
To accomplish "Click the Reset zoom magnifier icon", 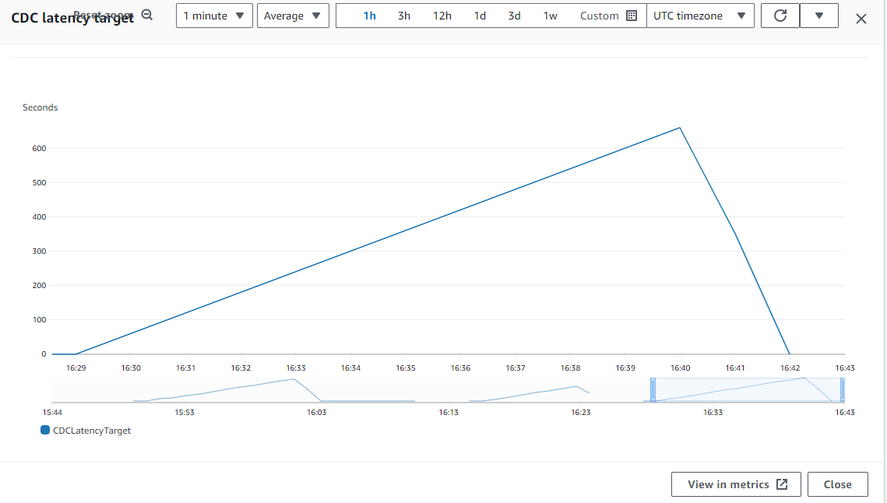I will [147, 15].
